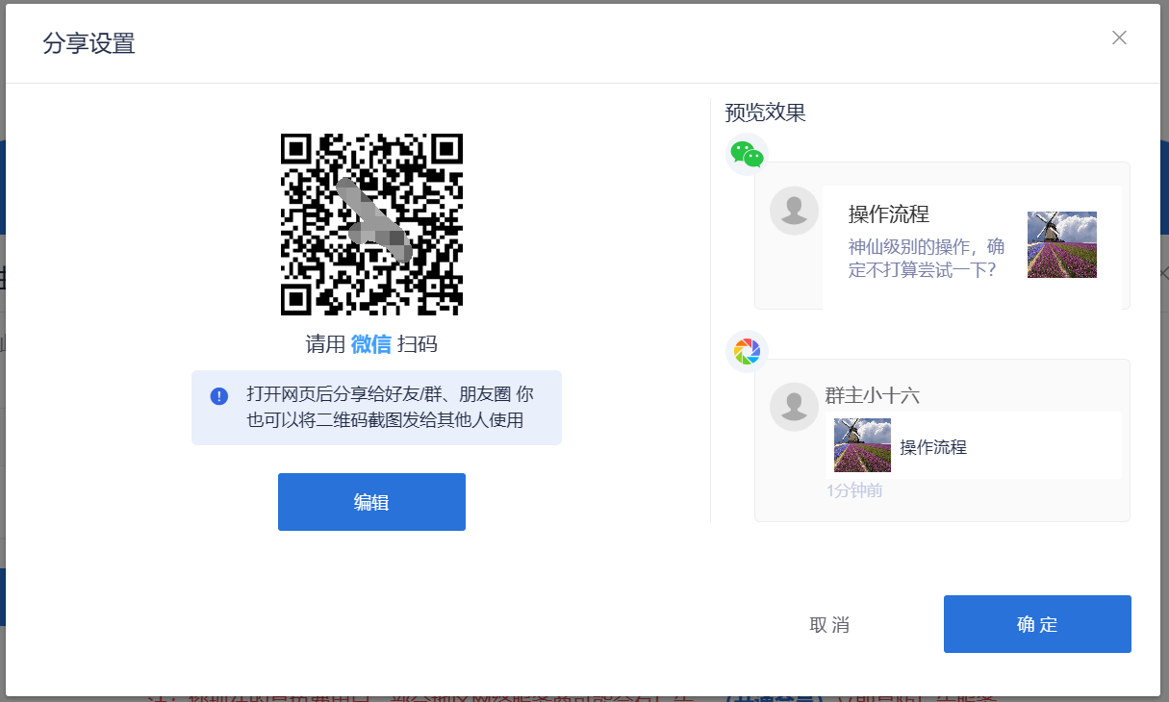
Task: Click the avatar beside 群主小十六
Action: click(794, 407)
